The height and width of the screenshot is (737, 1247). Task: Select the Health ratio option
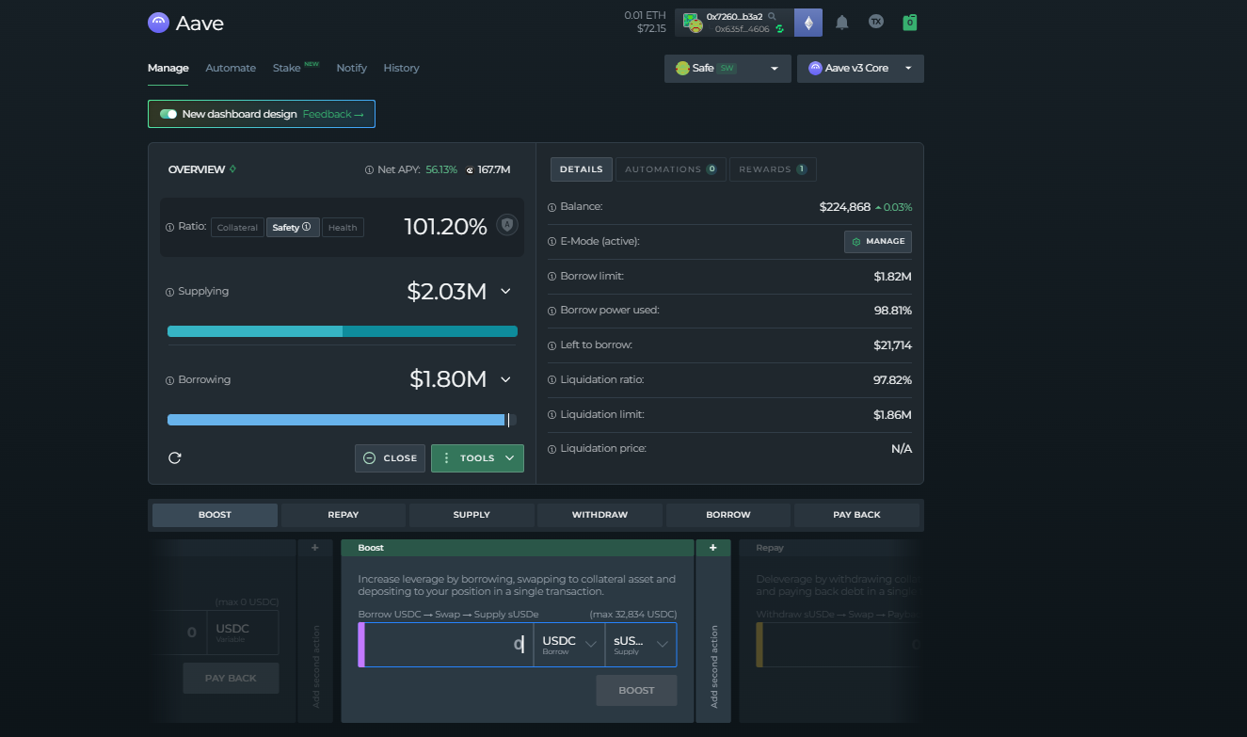coord(343,227)
